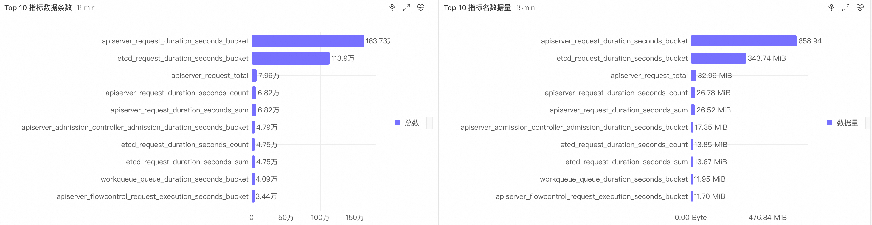The image size is (872, 225).
Task: Click export icon on right chart panel
Action: coord(831,7)
